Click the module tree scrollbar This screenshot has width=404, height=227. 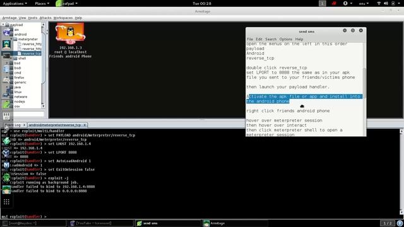click(x=43, y=65)
